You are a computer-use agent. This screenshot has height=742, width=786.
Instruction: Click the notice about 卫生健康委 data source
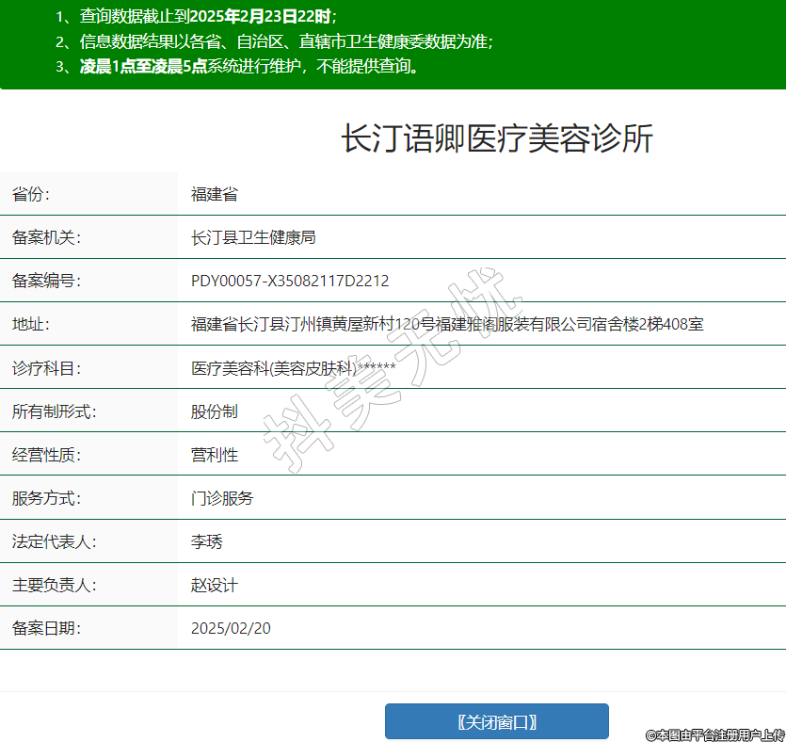274,41
